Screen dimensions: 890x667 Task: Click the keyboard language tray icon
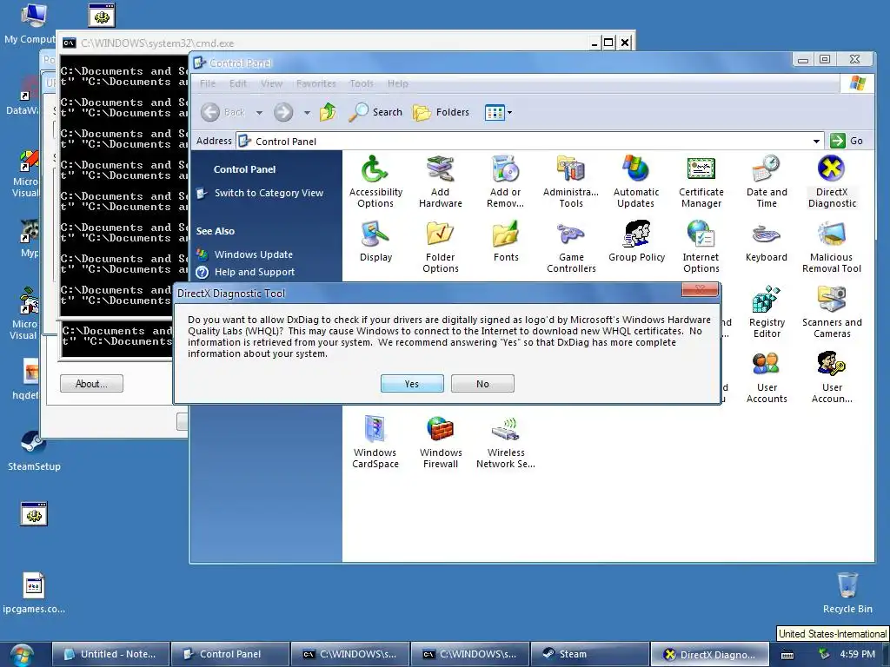pos(787,655)
